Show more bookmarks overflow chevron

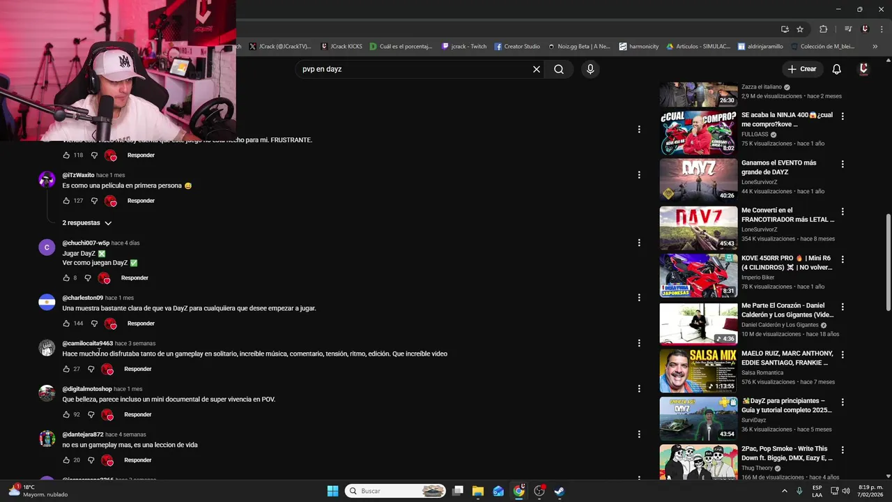[875, 47]
